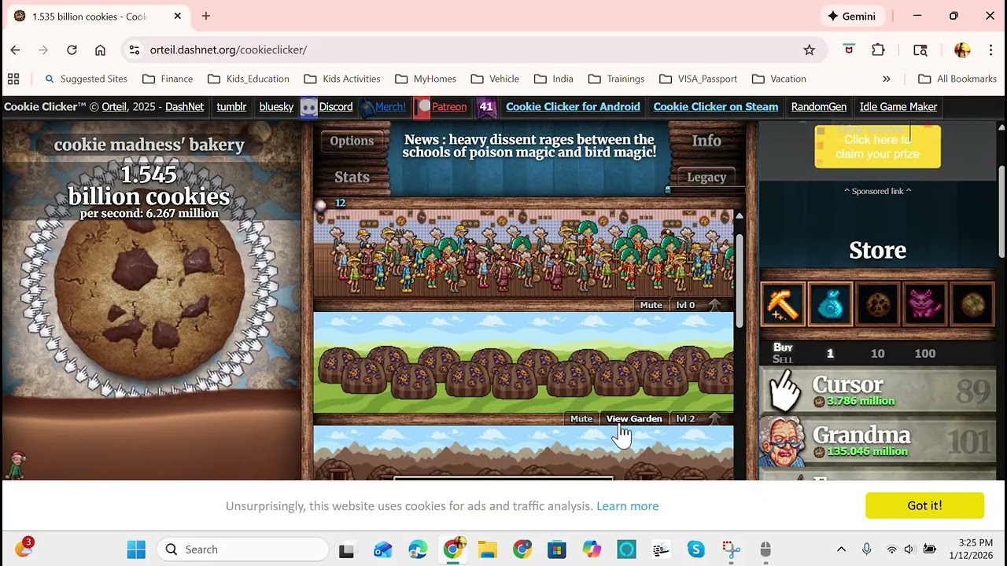Click the news ticker headline

coord(529,146)
